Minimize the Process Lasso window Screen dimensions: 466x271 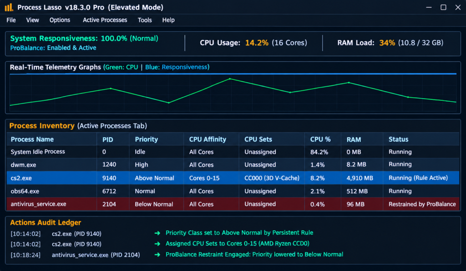(429, 7)
